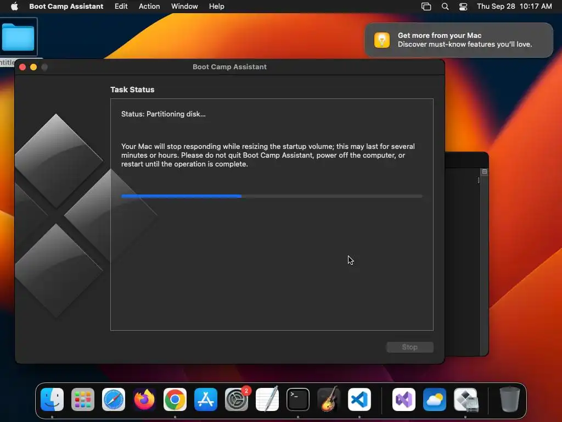This screenshot has width=562, height=422.
Task: Open Terminal from the Dock
Action: [298, 399]
